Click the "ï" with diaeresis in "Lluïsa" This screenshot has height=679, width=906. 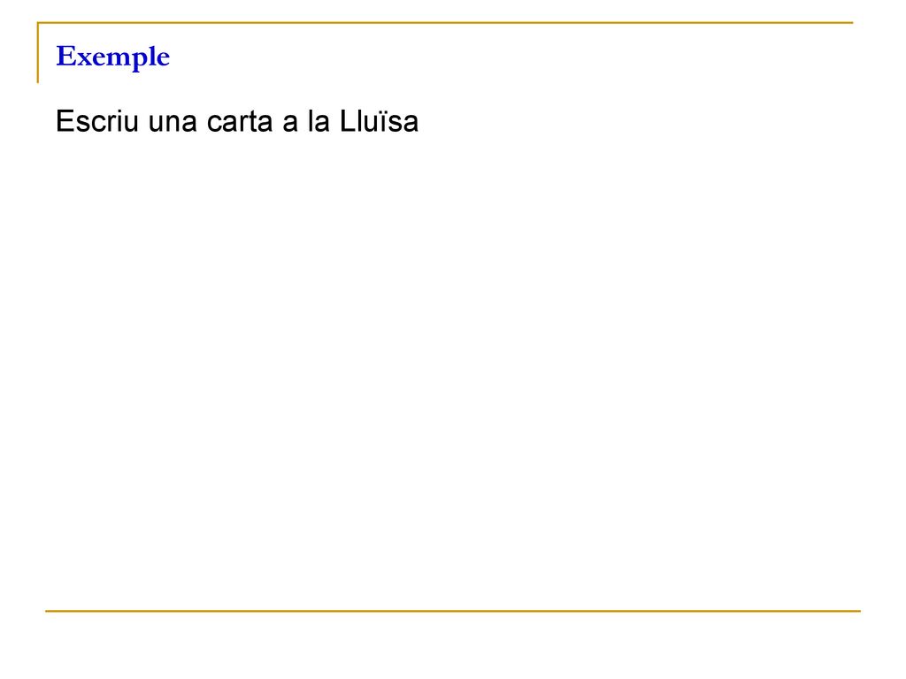click(x=379, y=122)
